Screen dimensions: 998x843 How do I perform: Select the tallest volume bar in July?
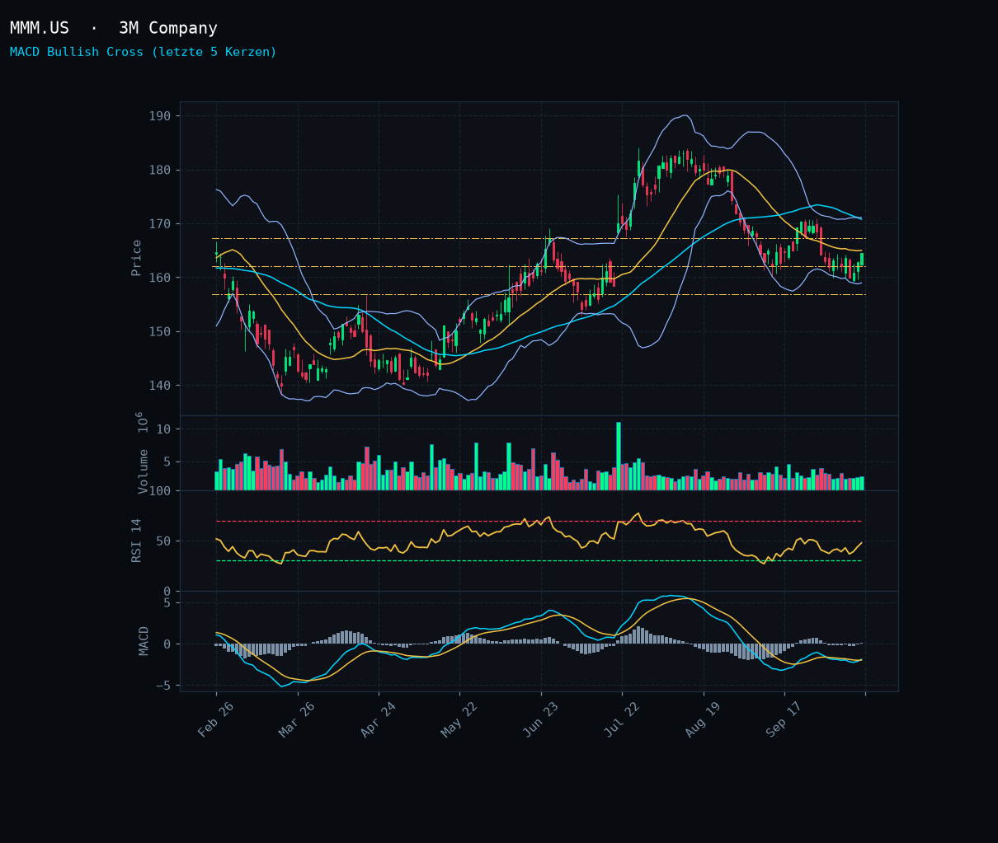[x=619, y=457]
